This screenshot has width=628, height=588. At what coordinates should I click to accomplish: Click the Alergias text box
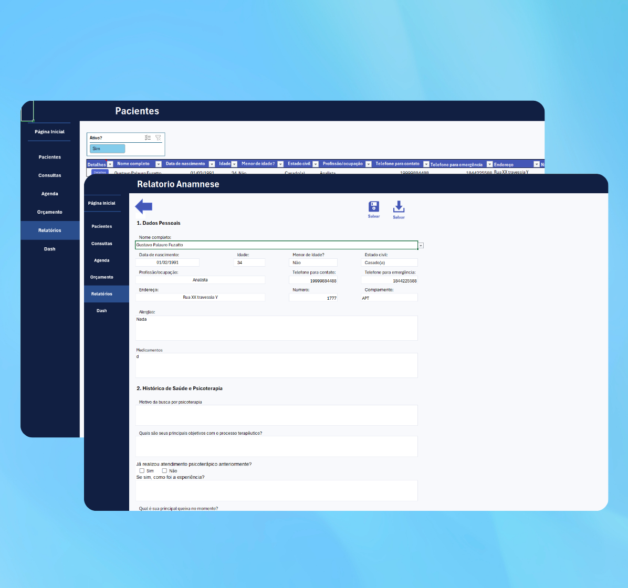[x=276, y=328]
